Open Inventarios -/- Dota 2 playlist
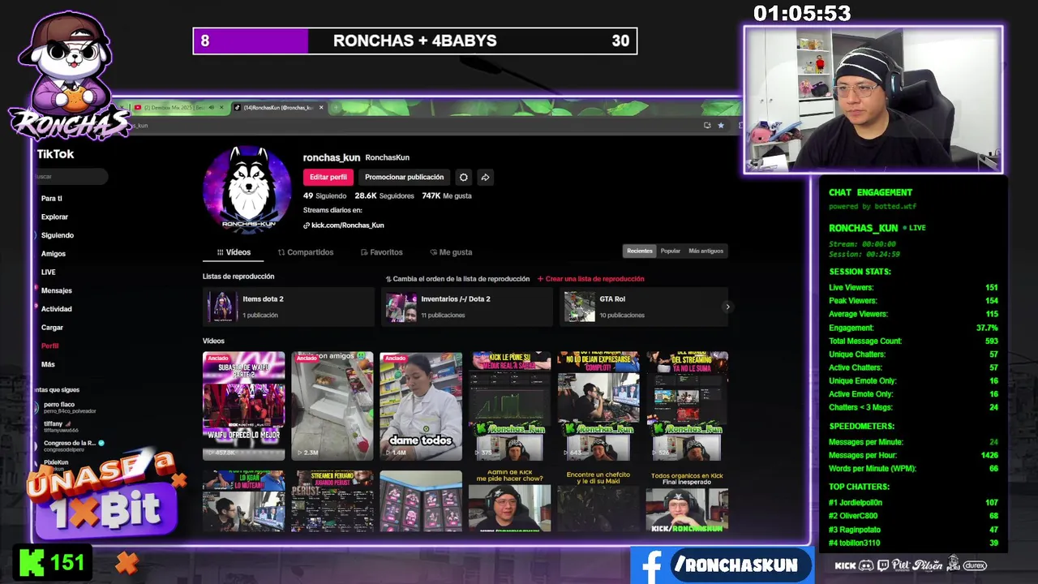 coord(466,307)
